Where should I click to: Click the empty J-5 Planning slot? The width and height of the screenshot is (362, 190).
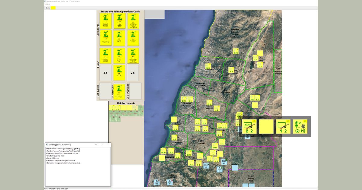pos(135,91)
